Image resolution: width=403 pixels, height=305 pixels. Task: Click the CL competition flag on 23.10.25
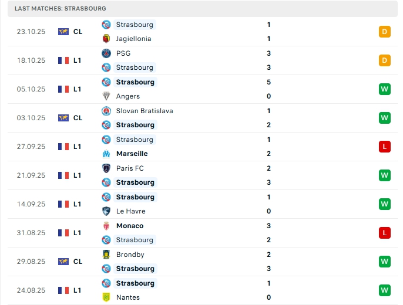click(x=63, y=32)
